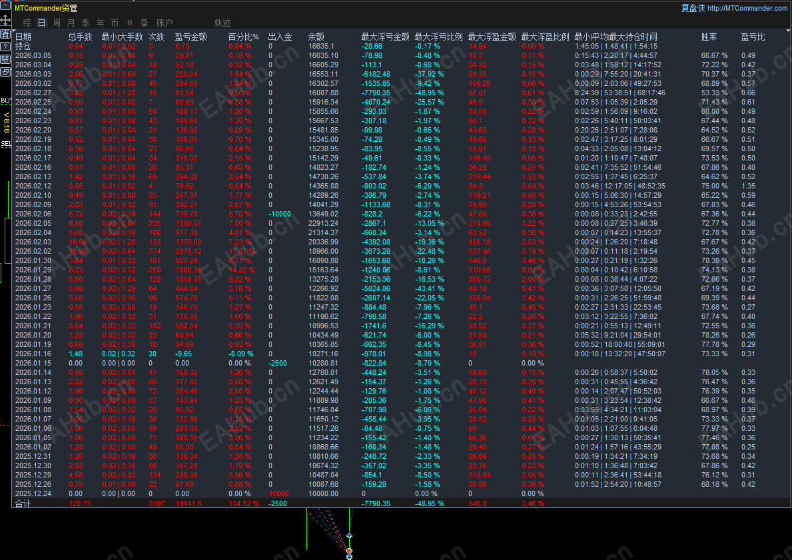Click the 134.52 % total percentage

tap(243, 503)
